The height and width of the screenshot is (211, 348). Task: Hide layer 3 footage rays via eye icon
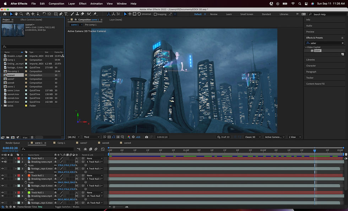(x=3, y=169)
